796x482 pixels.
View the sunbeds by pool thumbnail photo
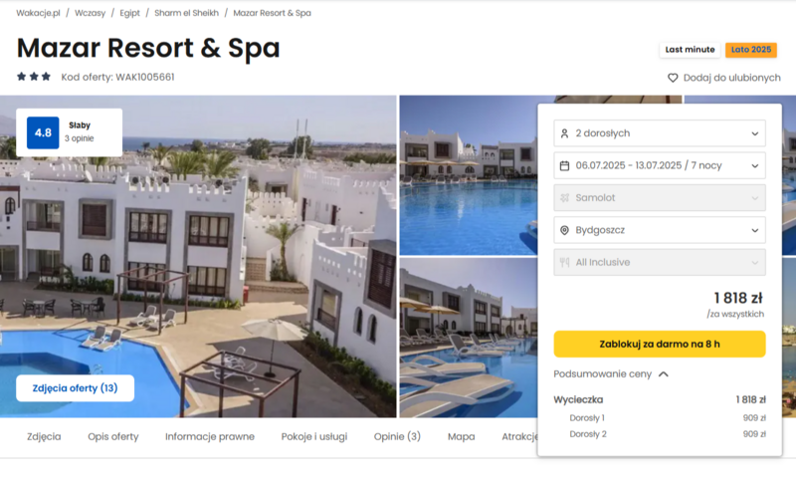click(x=468, y=338)
